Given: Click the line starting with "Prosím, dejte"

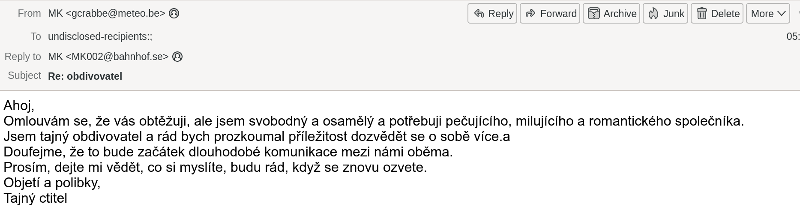Looking at the screenshot, I should click(x=215, y=168).
